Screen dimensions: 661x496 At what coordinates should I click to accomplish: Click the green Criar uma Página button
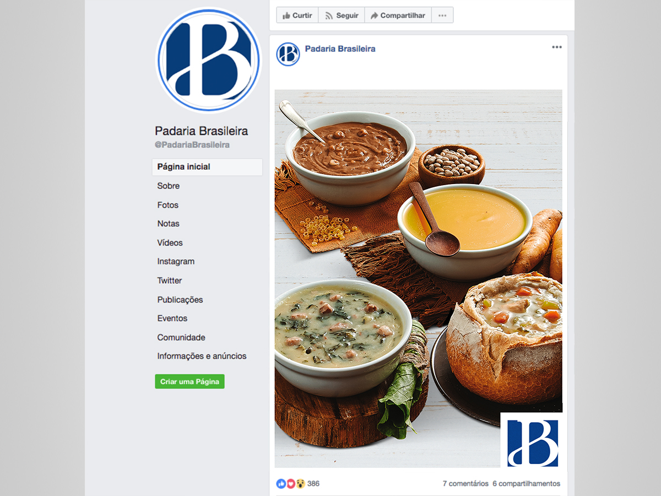click(189, 381)
